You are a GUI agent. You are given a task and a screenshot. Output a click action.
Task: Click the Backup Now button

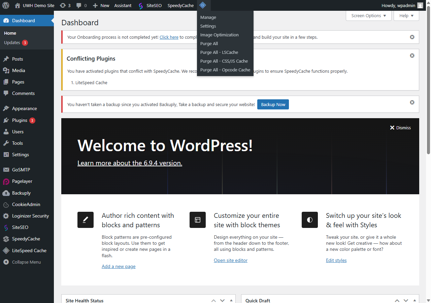[273, 104]
